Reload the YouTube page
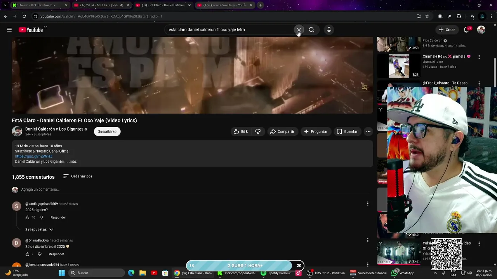 [24, 16]
